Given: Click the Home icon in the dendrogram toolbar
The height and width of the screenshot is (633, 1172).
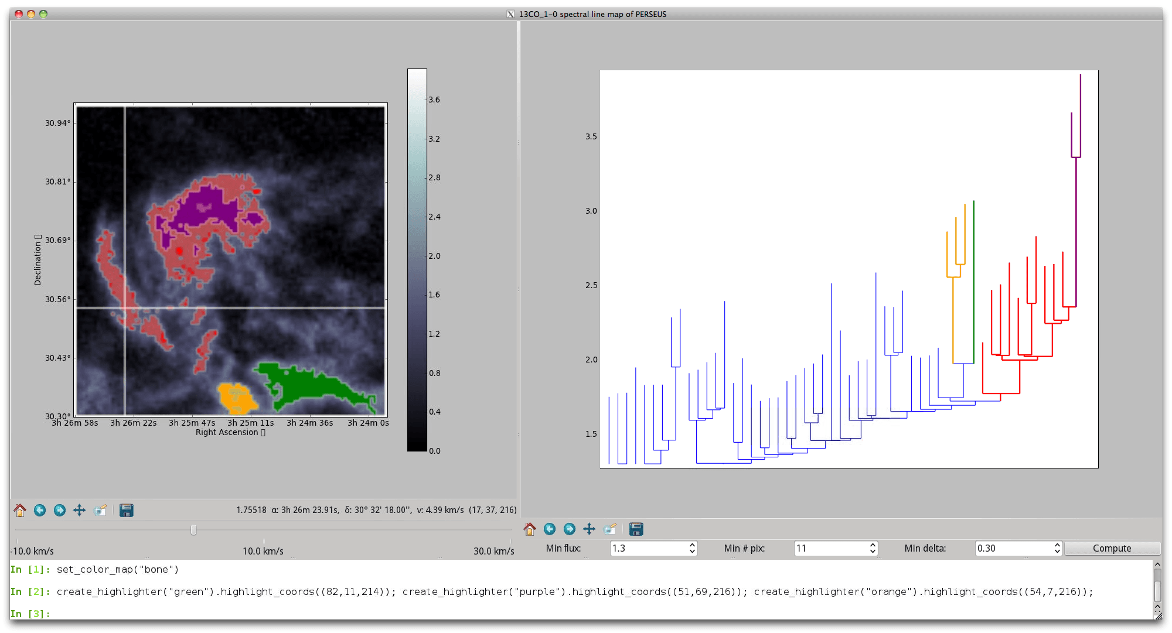Looking at the screenshot, I should 530,529.
